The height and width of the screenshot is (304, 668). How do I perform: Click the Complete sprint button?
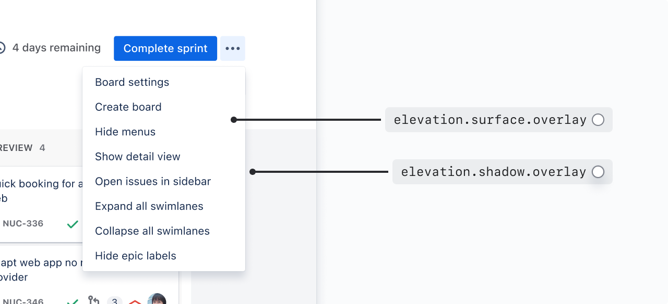[165, 48]
